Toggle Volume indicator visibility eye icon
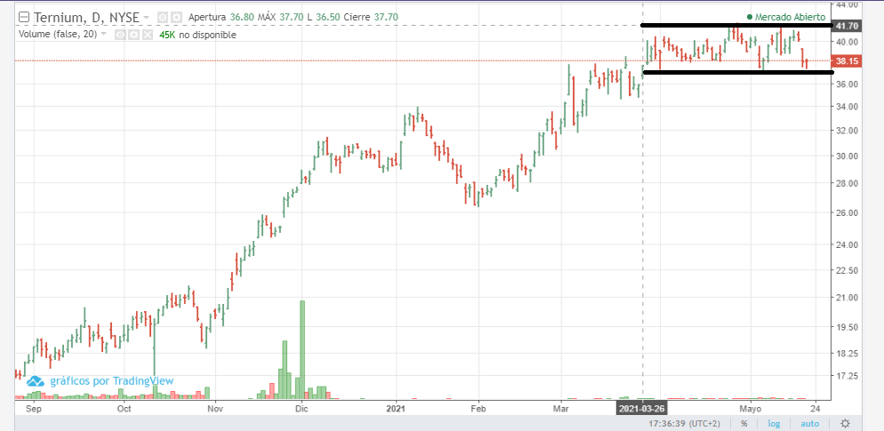The image size is (884, 431). tap(118, 34)
